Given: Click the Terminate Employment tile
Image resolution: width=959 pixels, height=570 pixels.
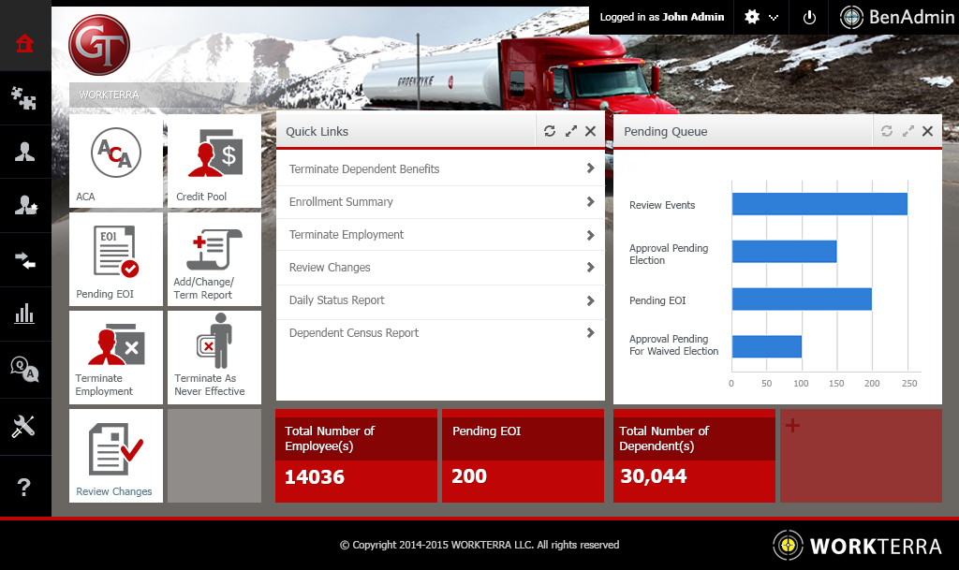Looking at the screenshot, I should tap(116, 358).
